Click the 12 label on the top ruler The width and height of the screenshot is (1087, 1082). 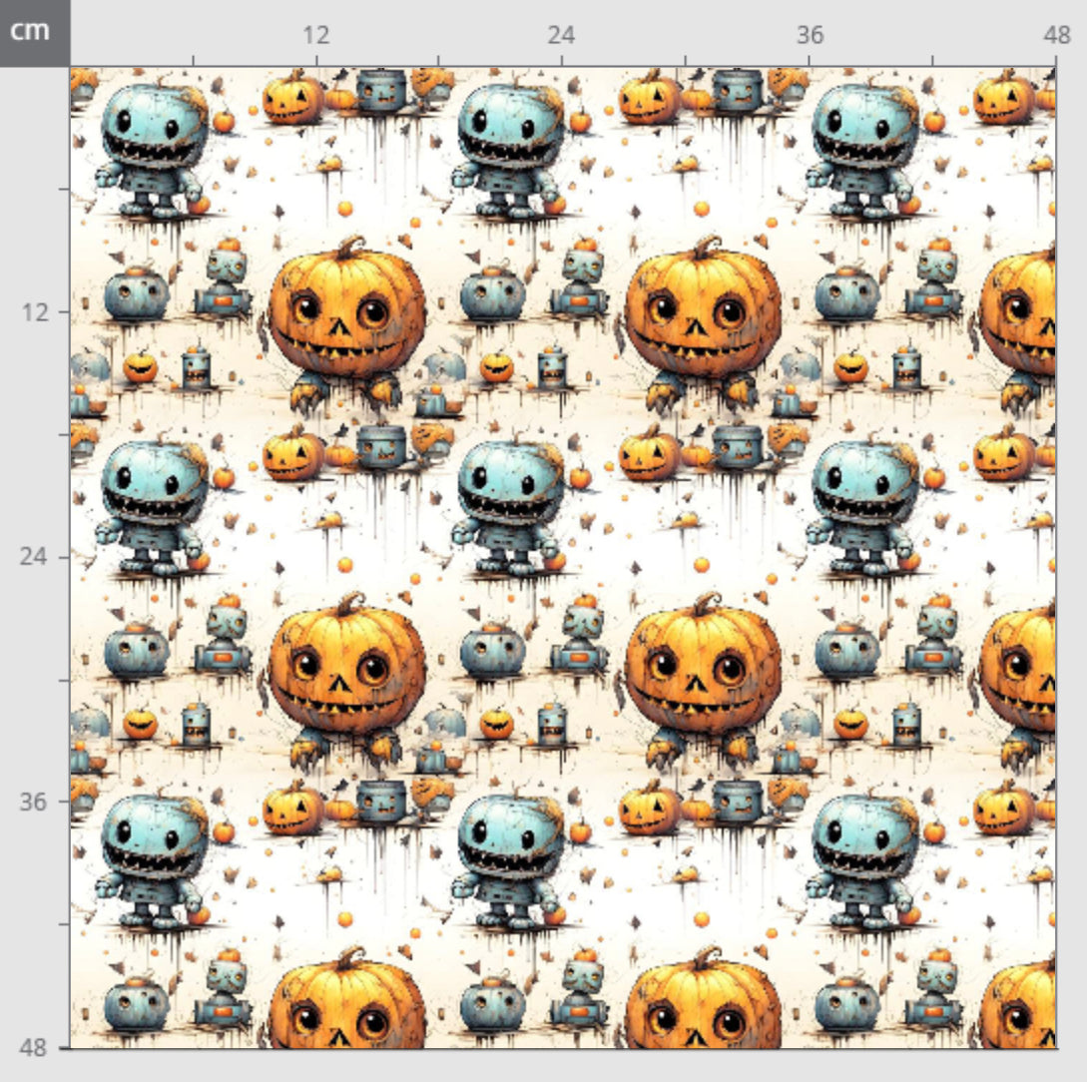315,36
